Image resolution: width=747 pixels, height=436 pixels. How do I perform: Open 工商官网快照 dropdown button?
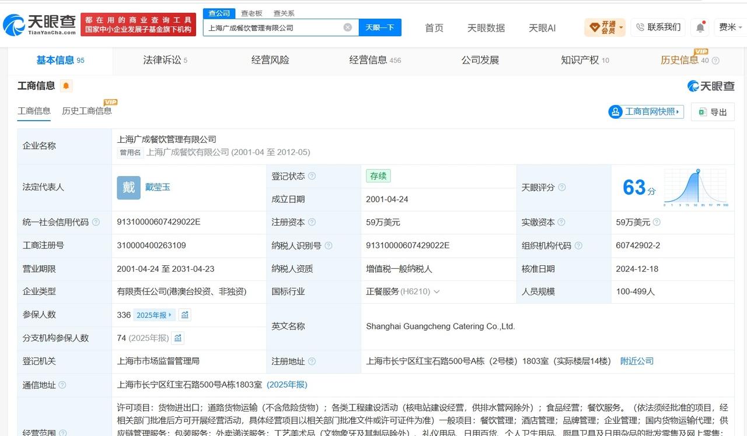(645, 111)
